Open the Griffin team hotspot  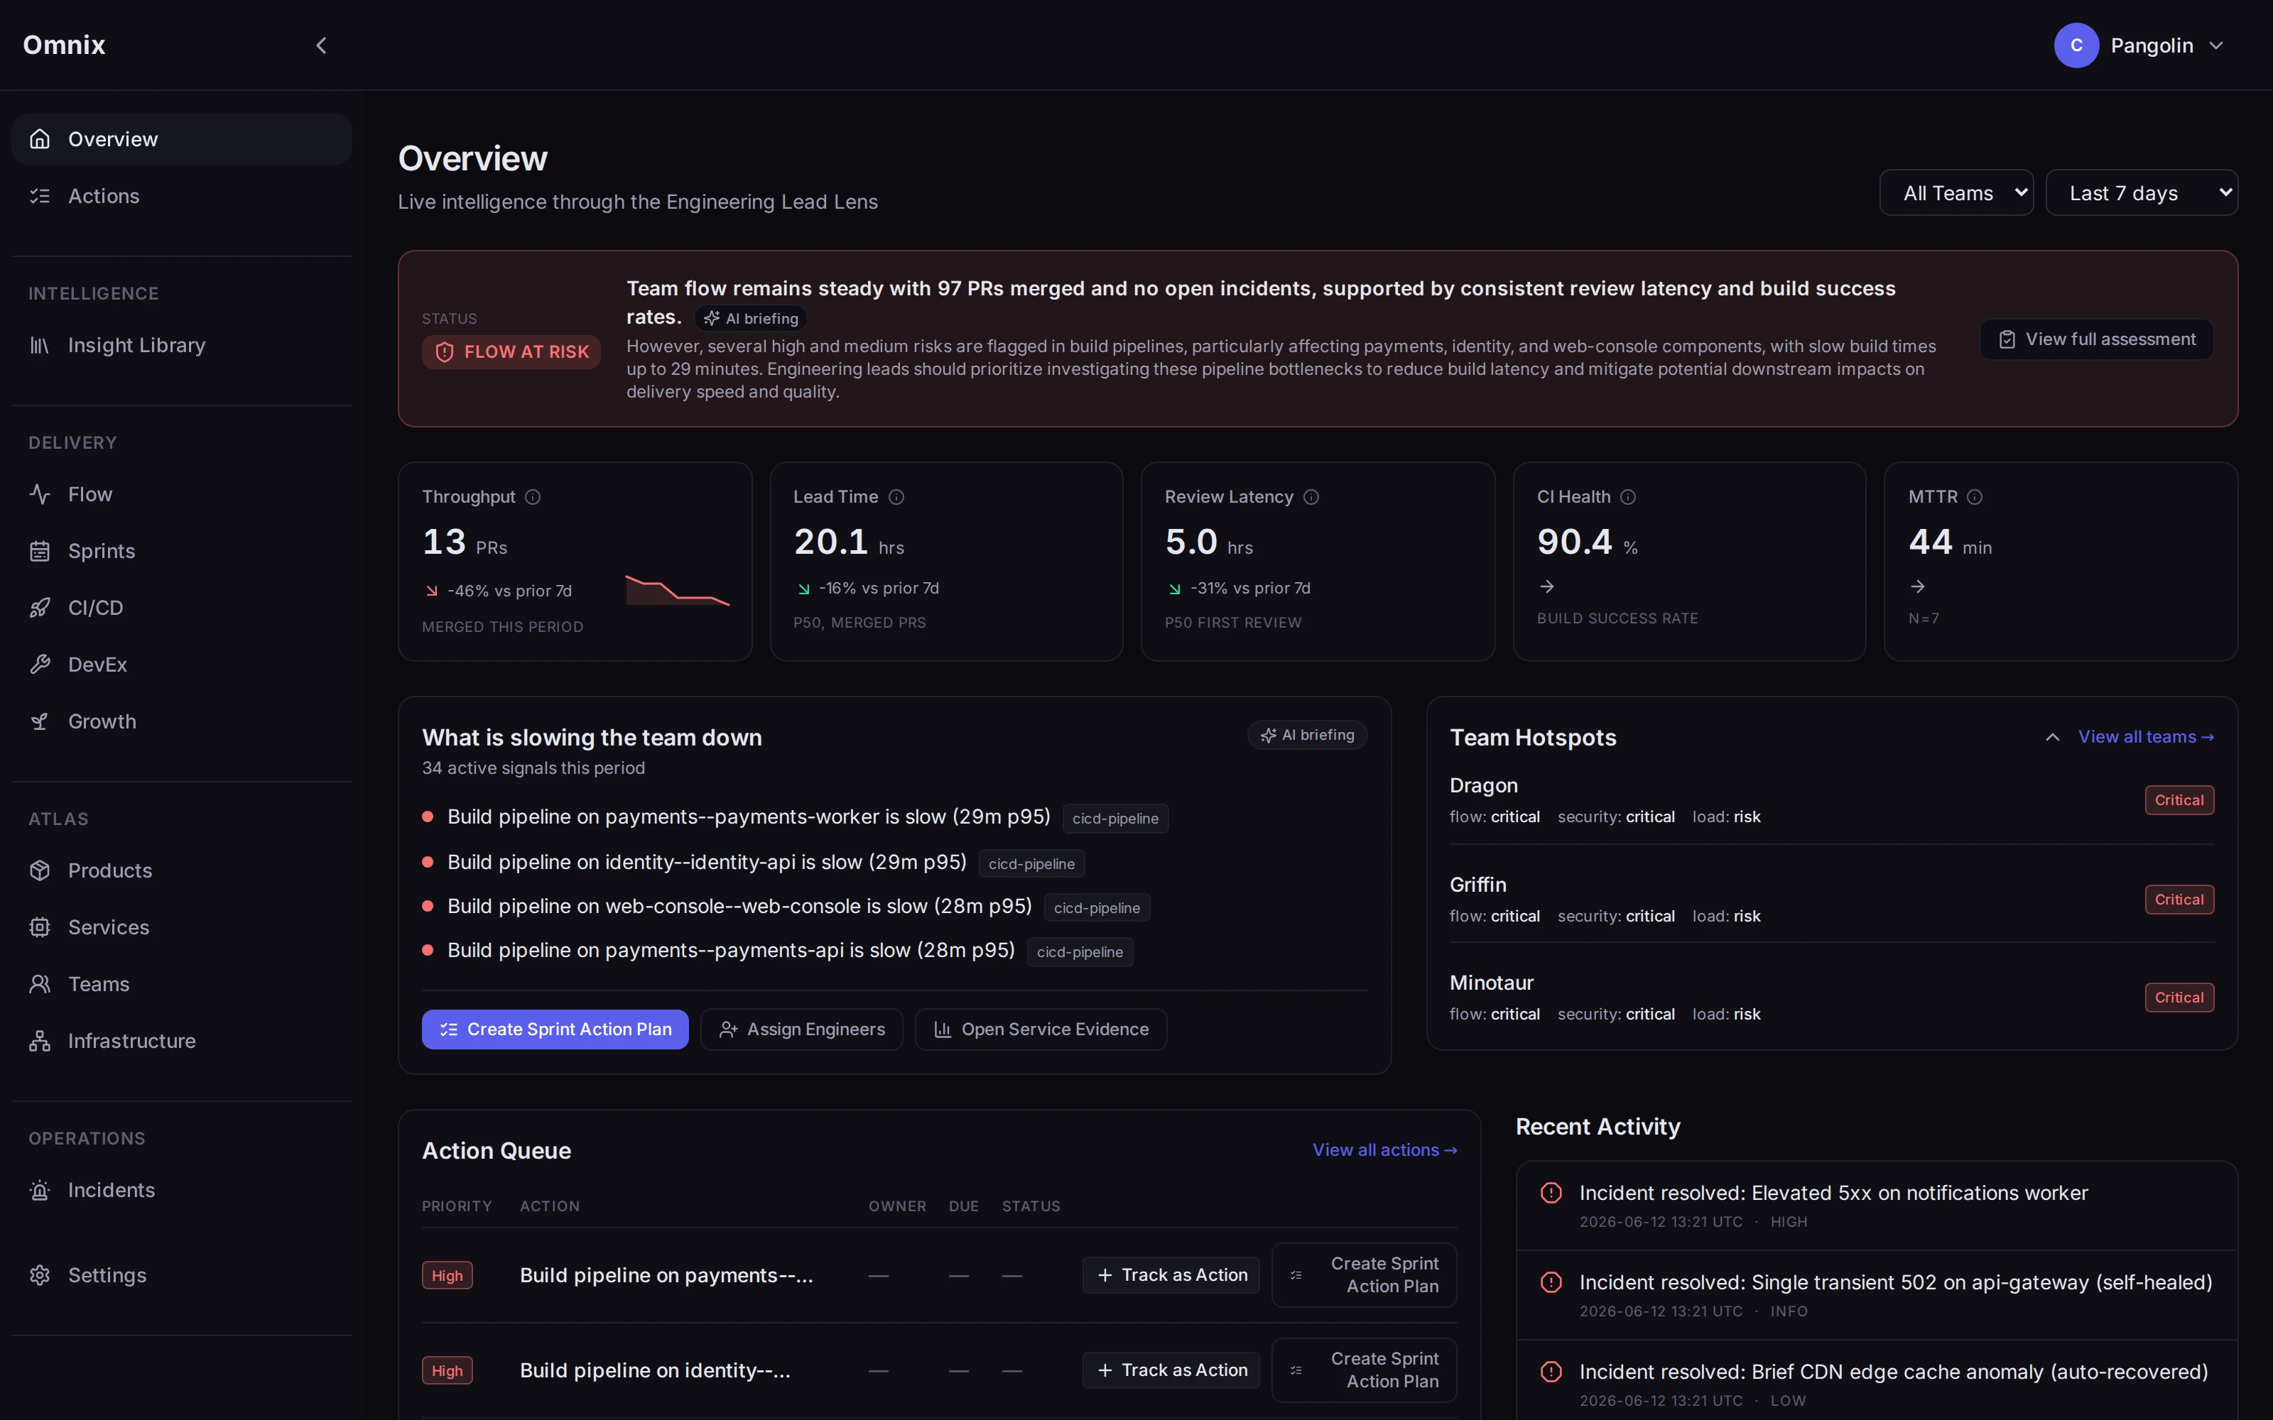[x=1832, y=899]
